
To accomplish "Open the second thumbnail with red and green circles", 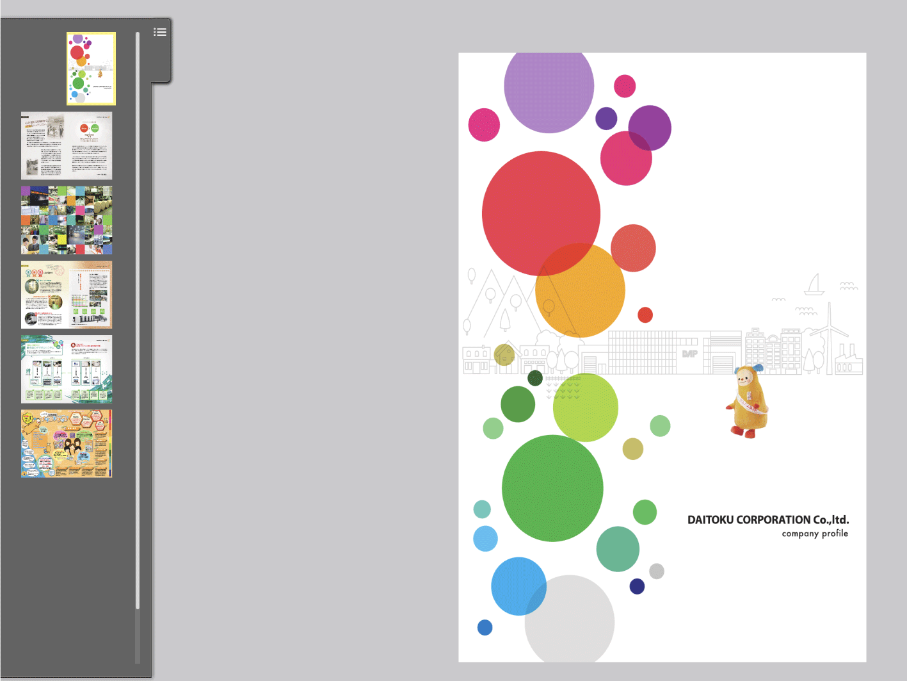I will pyautogui.click(x=67, y=146).
